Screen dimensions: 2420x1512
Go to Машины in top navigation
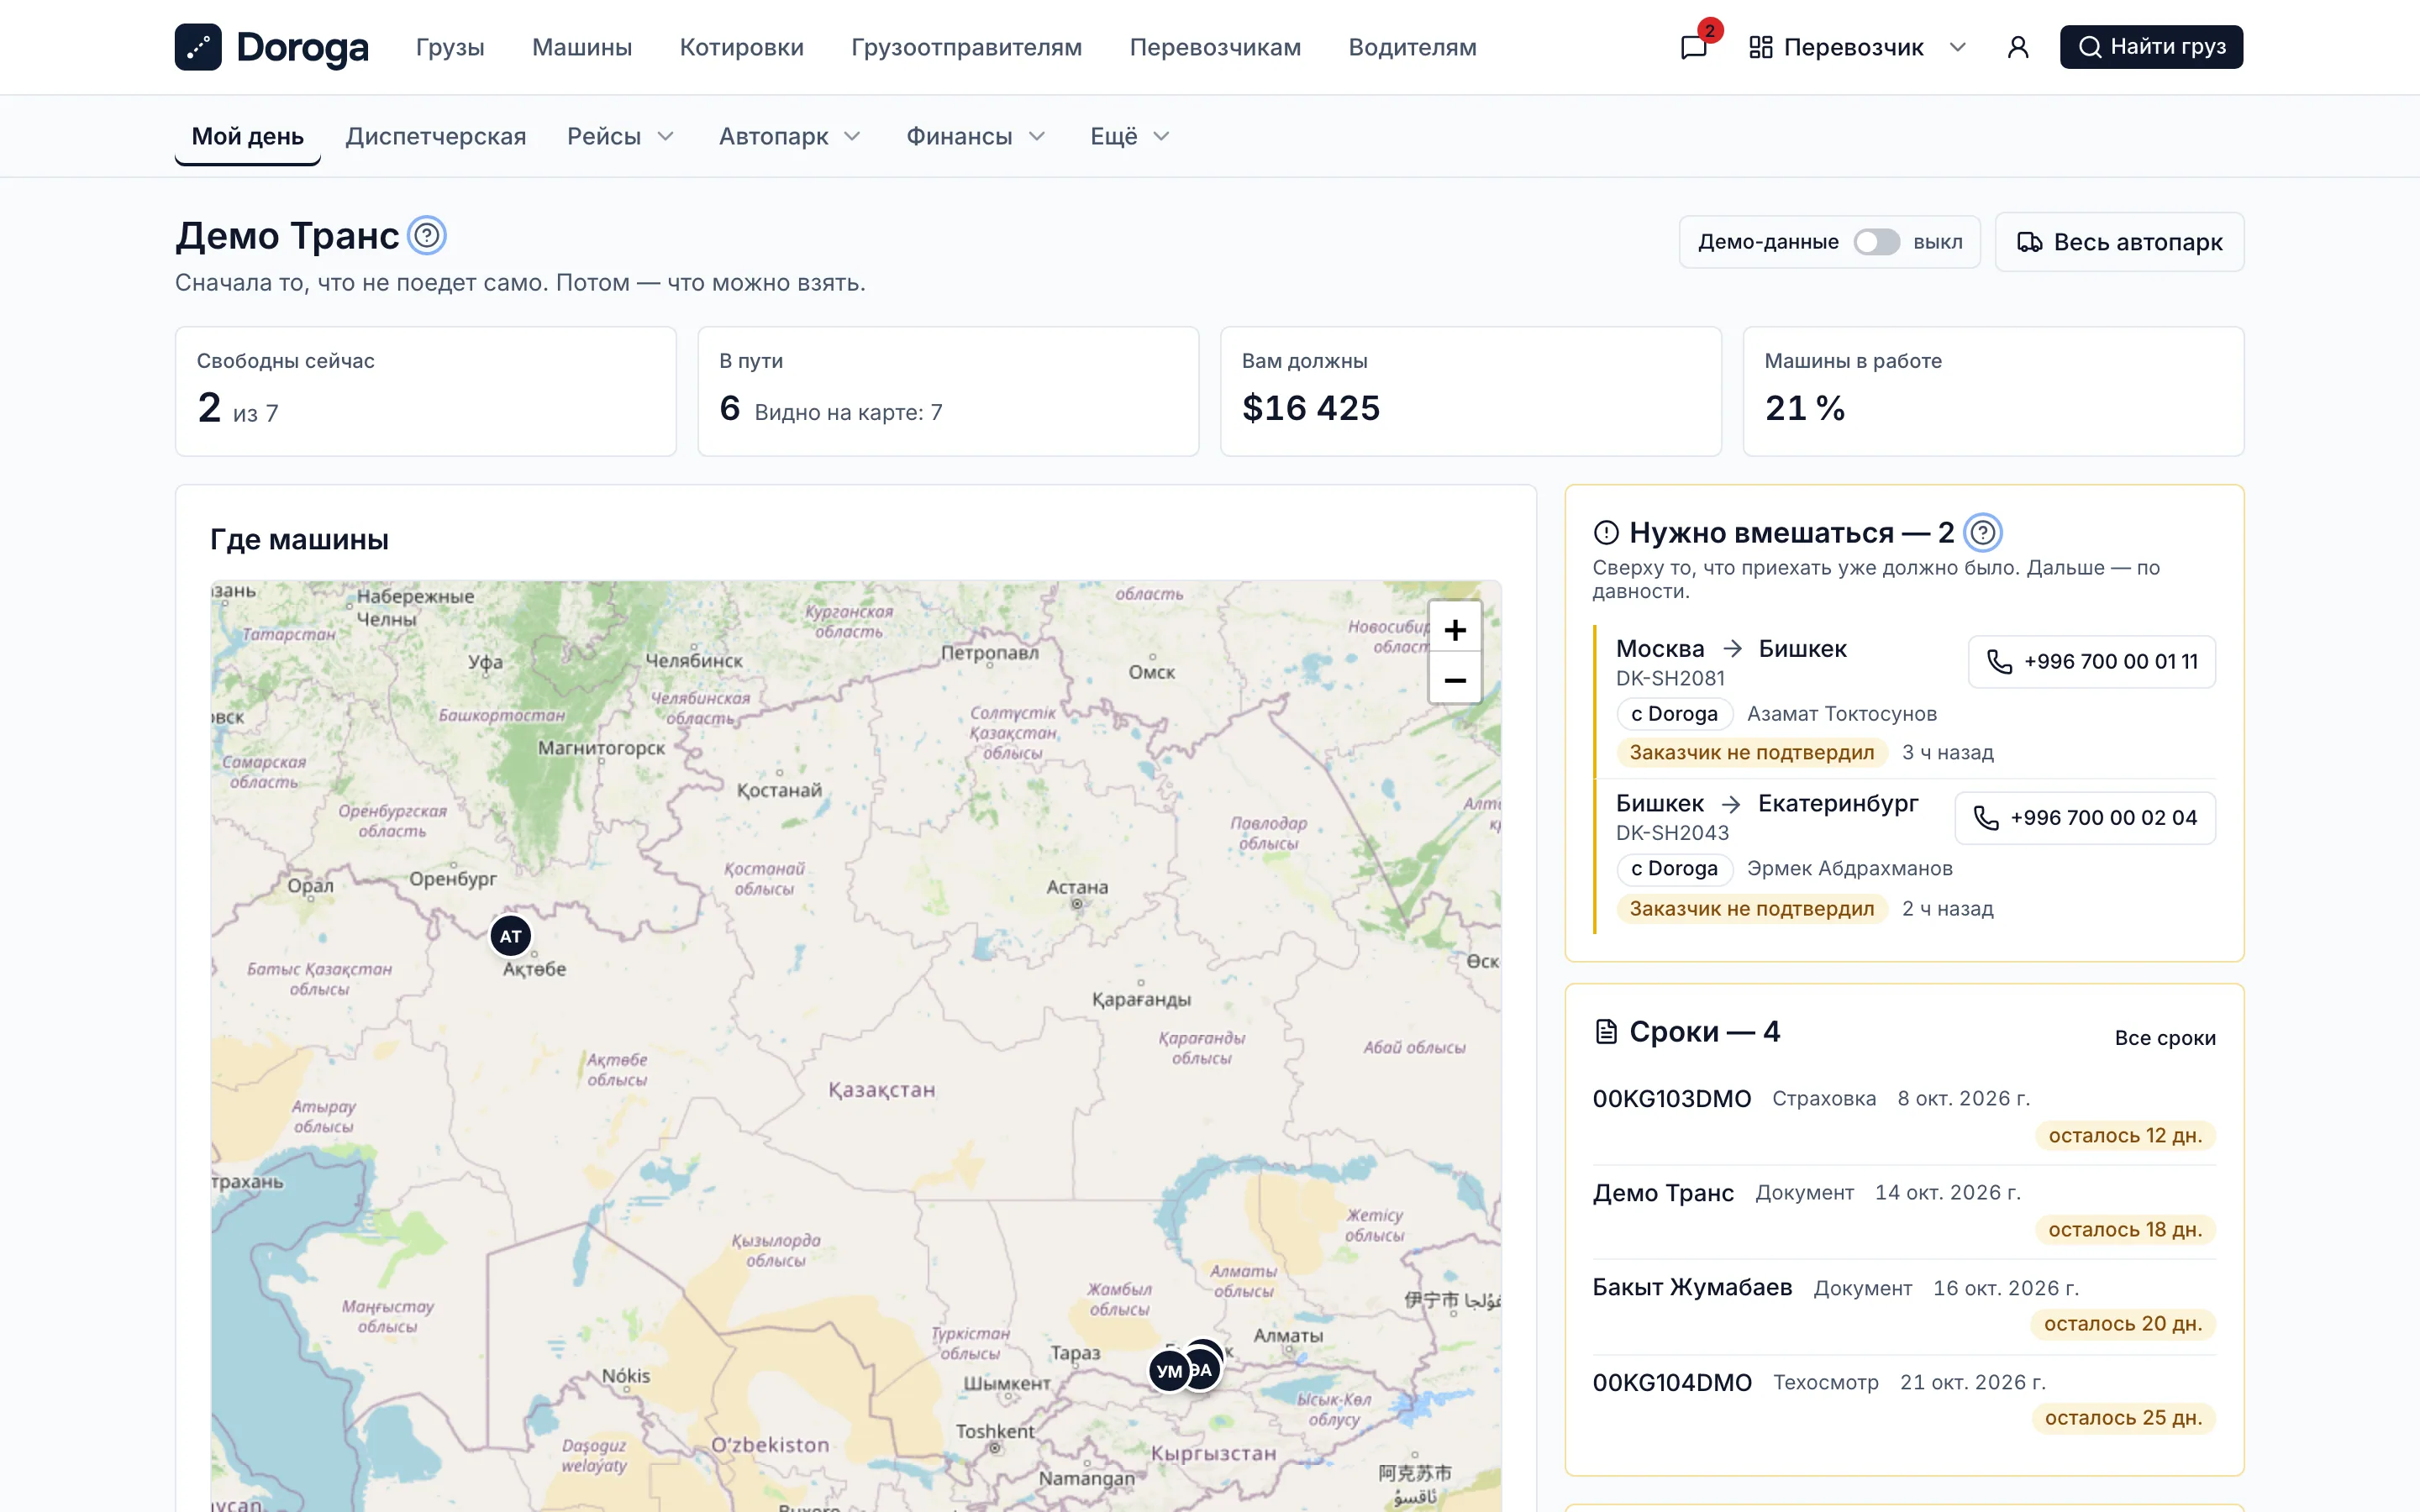pos(582,47)
